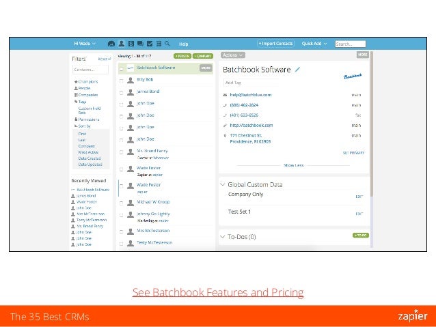This screenshot has height=327, width=436.
Task: Open See Batchbook Features and Pricing link
Action: [218, 293]
